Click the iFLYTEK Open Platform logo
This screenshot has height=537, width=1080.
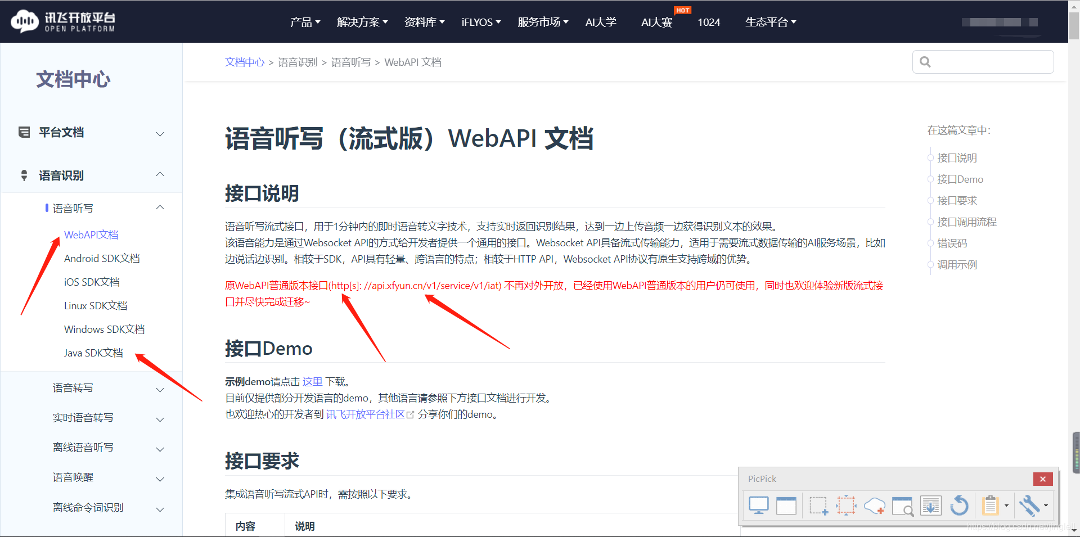point(63,21)
